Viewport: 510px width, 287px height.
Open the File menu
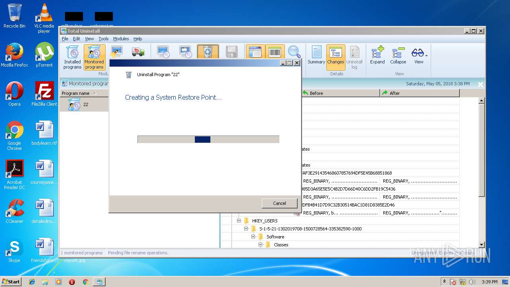(x=65, y=39)
